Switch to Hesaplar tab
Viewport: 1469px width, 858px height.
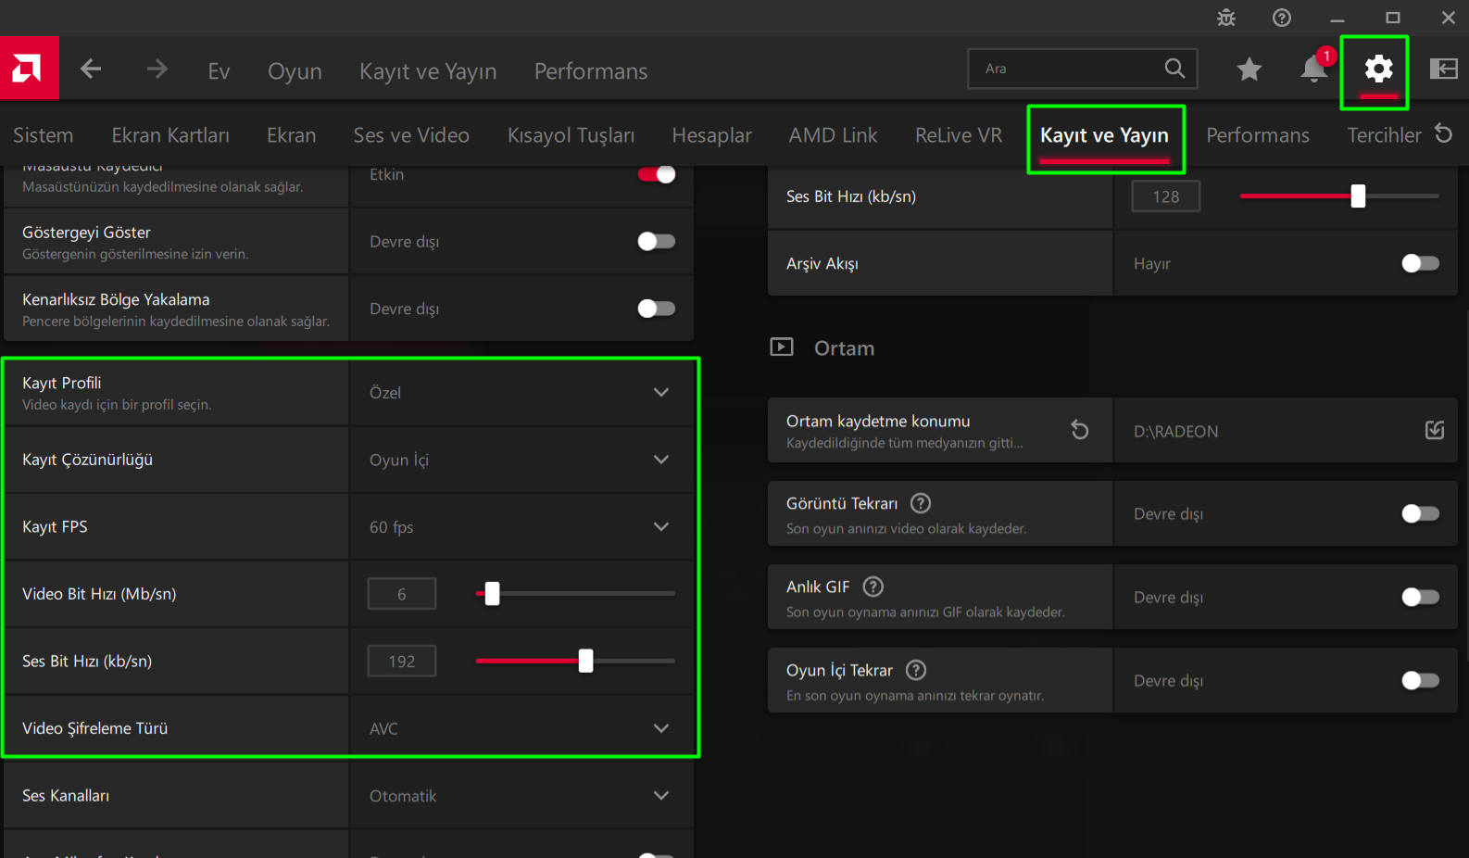[712, 135]
